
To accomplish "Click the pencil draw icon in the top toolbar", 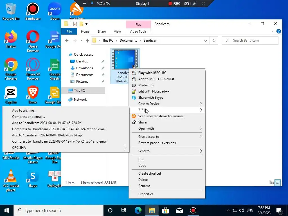I will [x=195, y=3].
